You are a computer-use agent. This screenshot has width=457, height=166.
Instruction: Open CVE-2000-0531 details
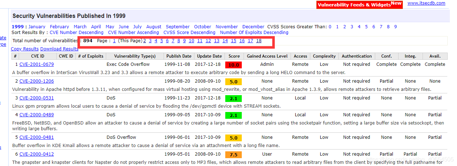pos(37,98)
